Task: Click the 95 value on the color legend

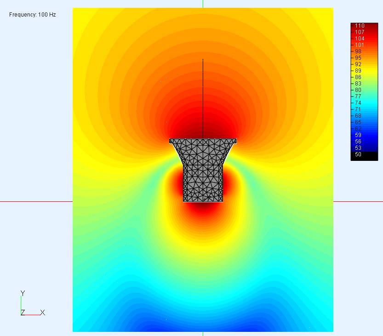Action: click(358, 58)
